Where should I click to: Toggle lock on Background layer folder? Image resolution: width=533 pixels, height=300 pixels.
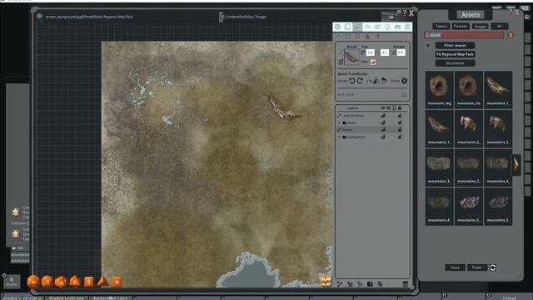tap(400, 137)
